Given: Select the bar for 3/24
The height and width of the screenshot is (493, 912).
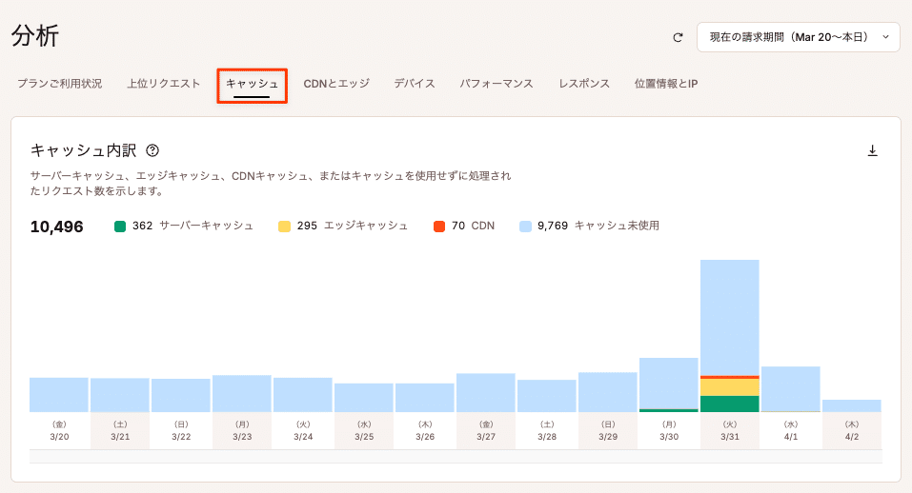Looking at the screenshot, I should 302,395.
